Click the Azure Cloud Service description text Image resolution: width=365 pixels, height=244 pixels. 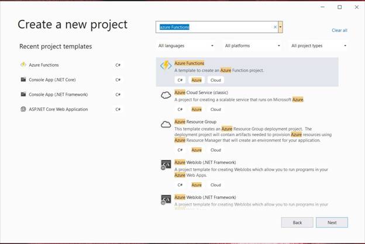pos(239,100)
